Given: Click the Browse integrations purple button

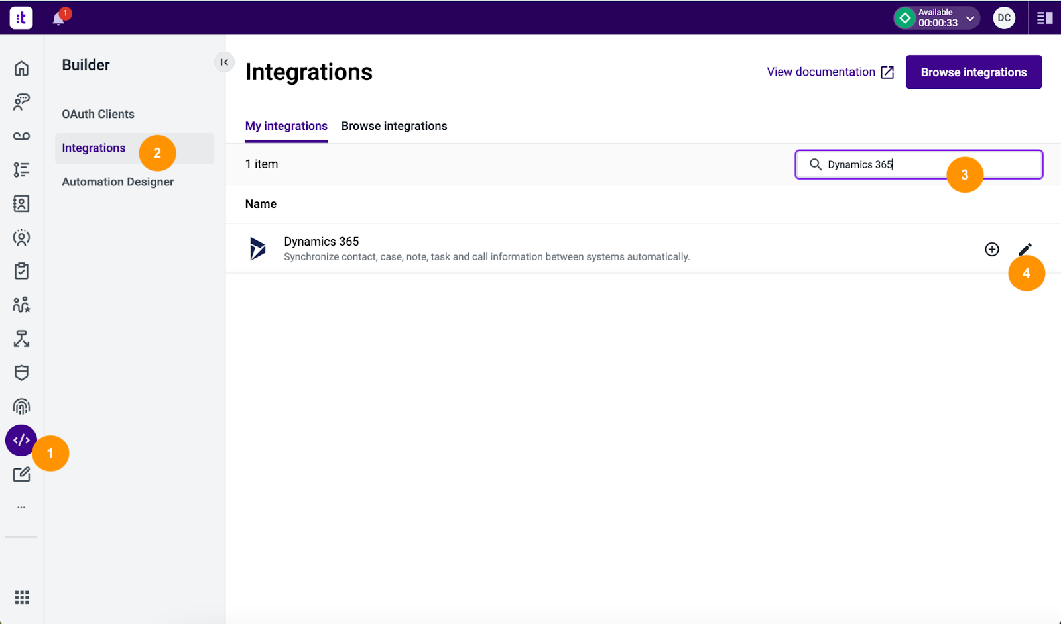Looking at the screenshot, I should (x=973, y=72).
